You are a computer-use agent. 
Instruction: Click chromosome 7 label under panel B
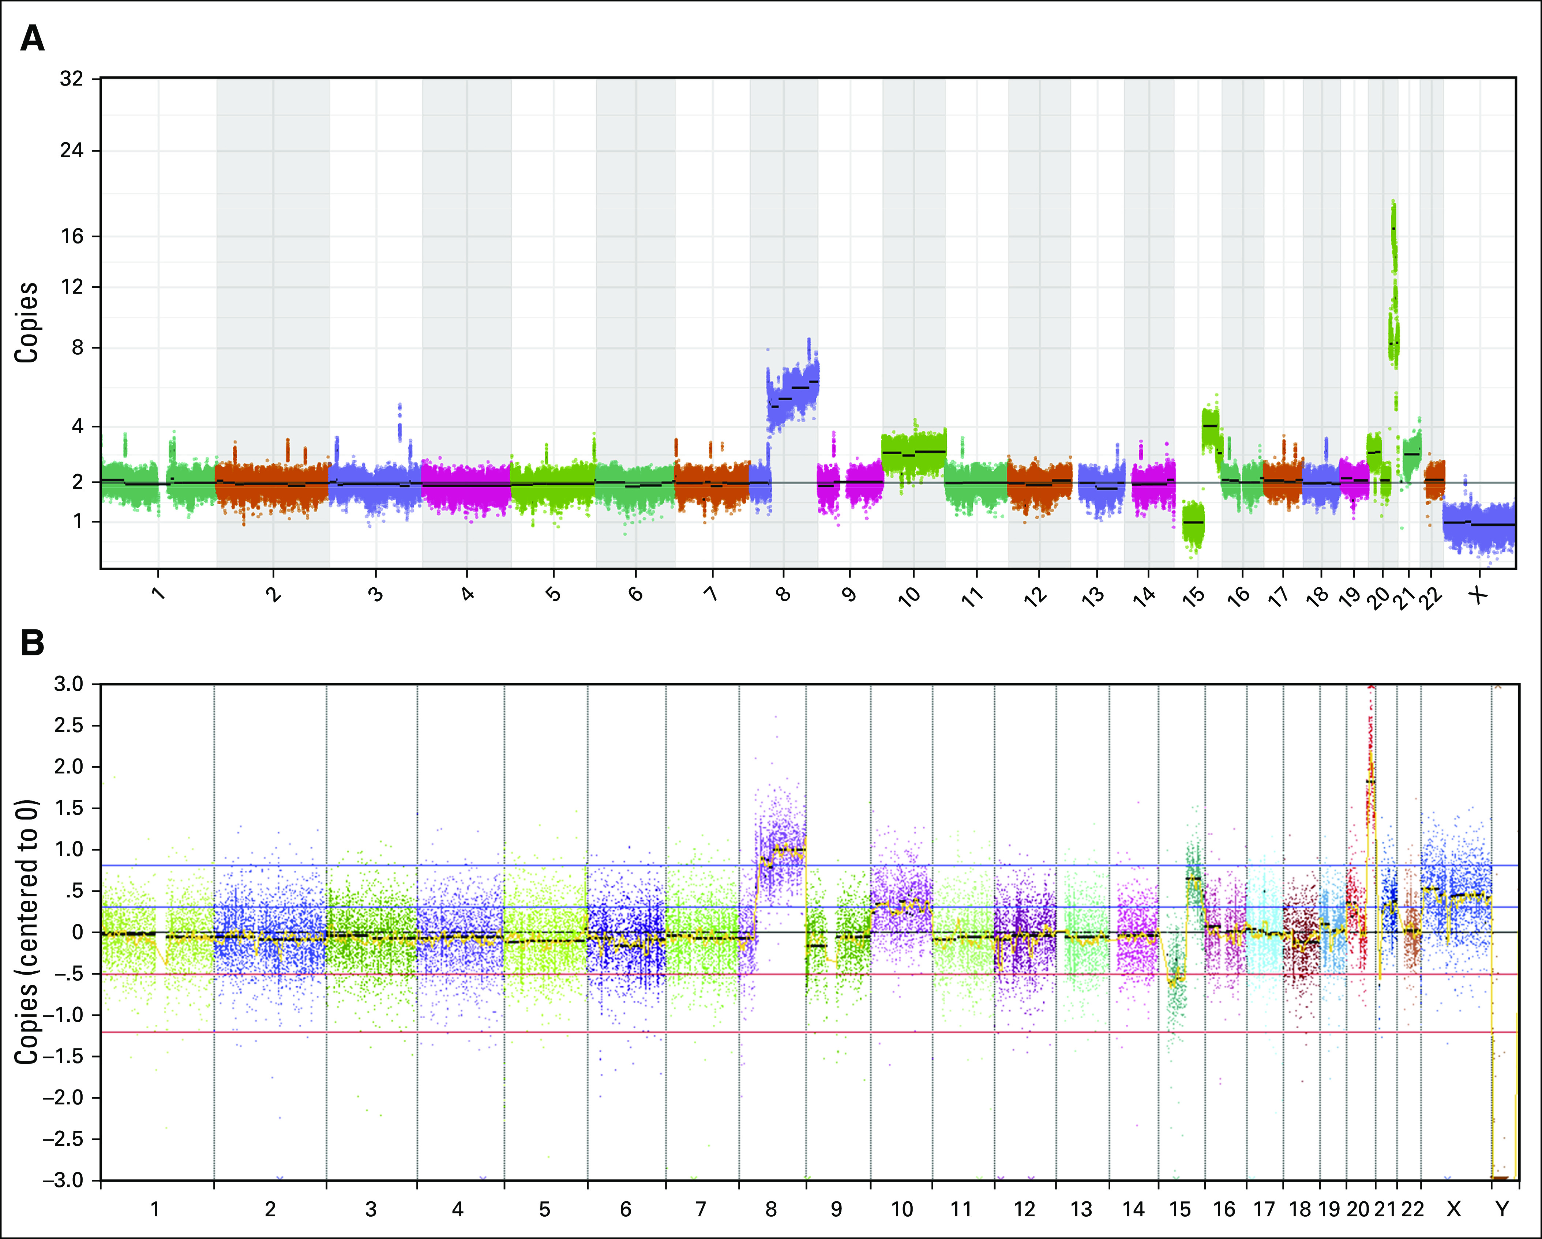701,1209
